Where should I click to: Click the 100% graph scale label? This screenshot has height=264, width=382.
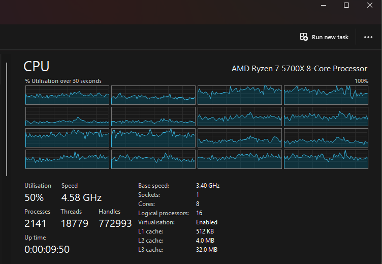coord(361,81)
